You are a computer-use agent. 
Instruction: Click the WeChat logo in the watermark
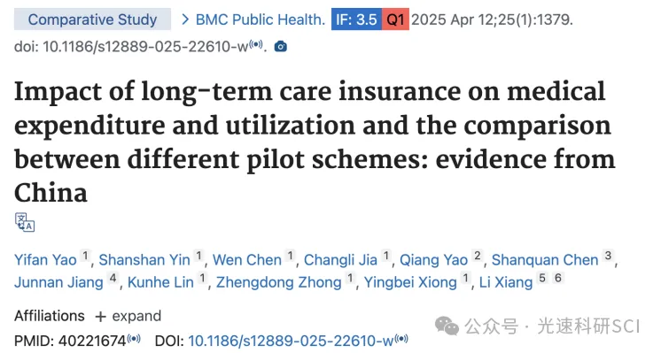(447, 326)
